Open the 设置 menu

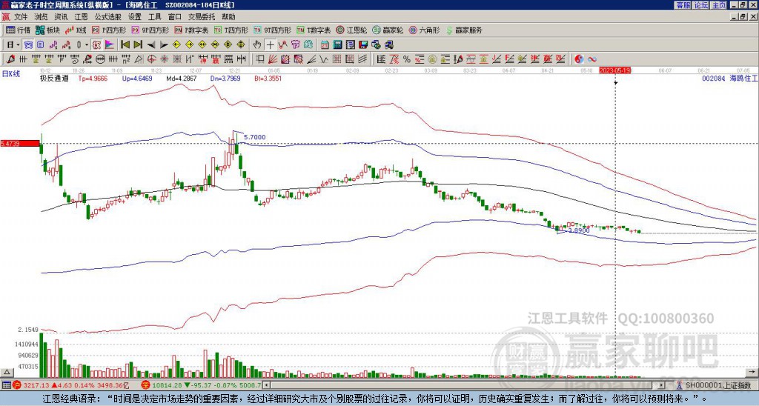click(x=135, y=17)
